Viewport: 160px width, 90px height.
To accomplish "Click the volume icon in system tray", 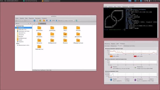I will (x=145, y=1).
